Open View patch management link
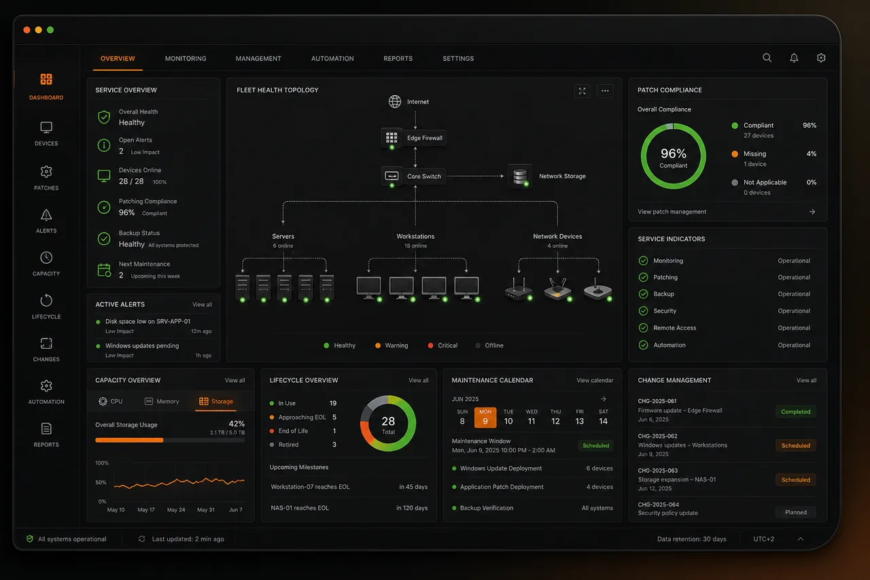The height and width of the screenshot is (580, 870). point(672,211)
